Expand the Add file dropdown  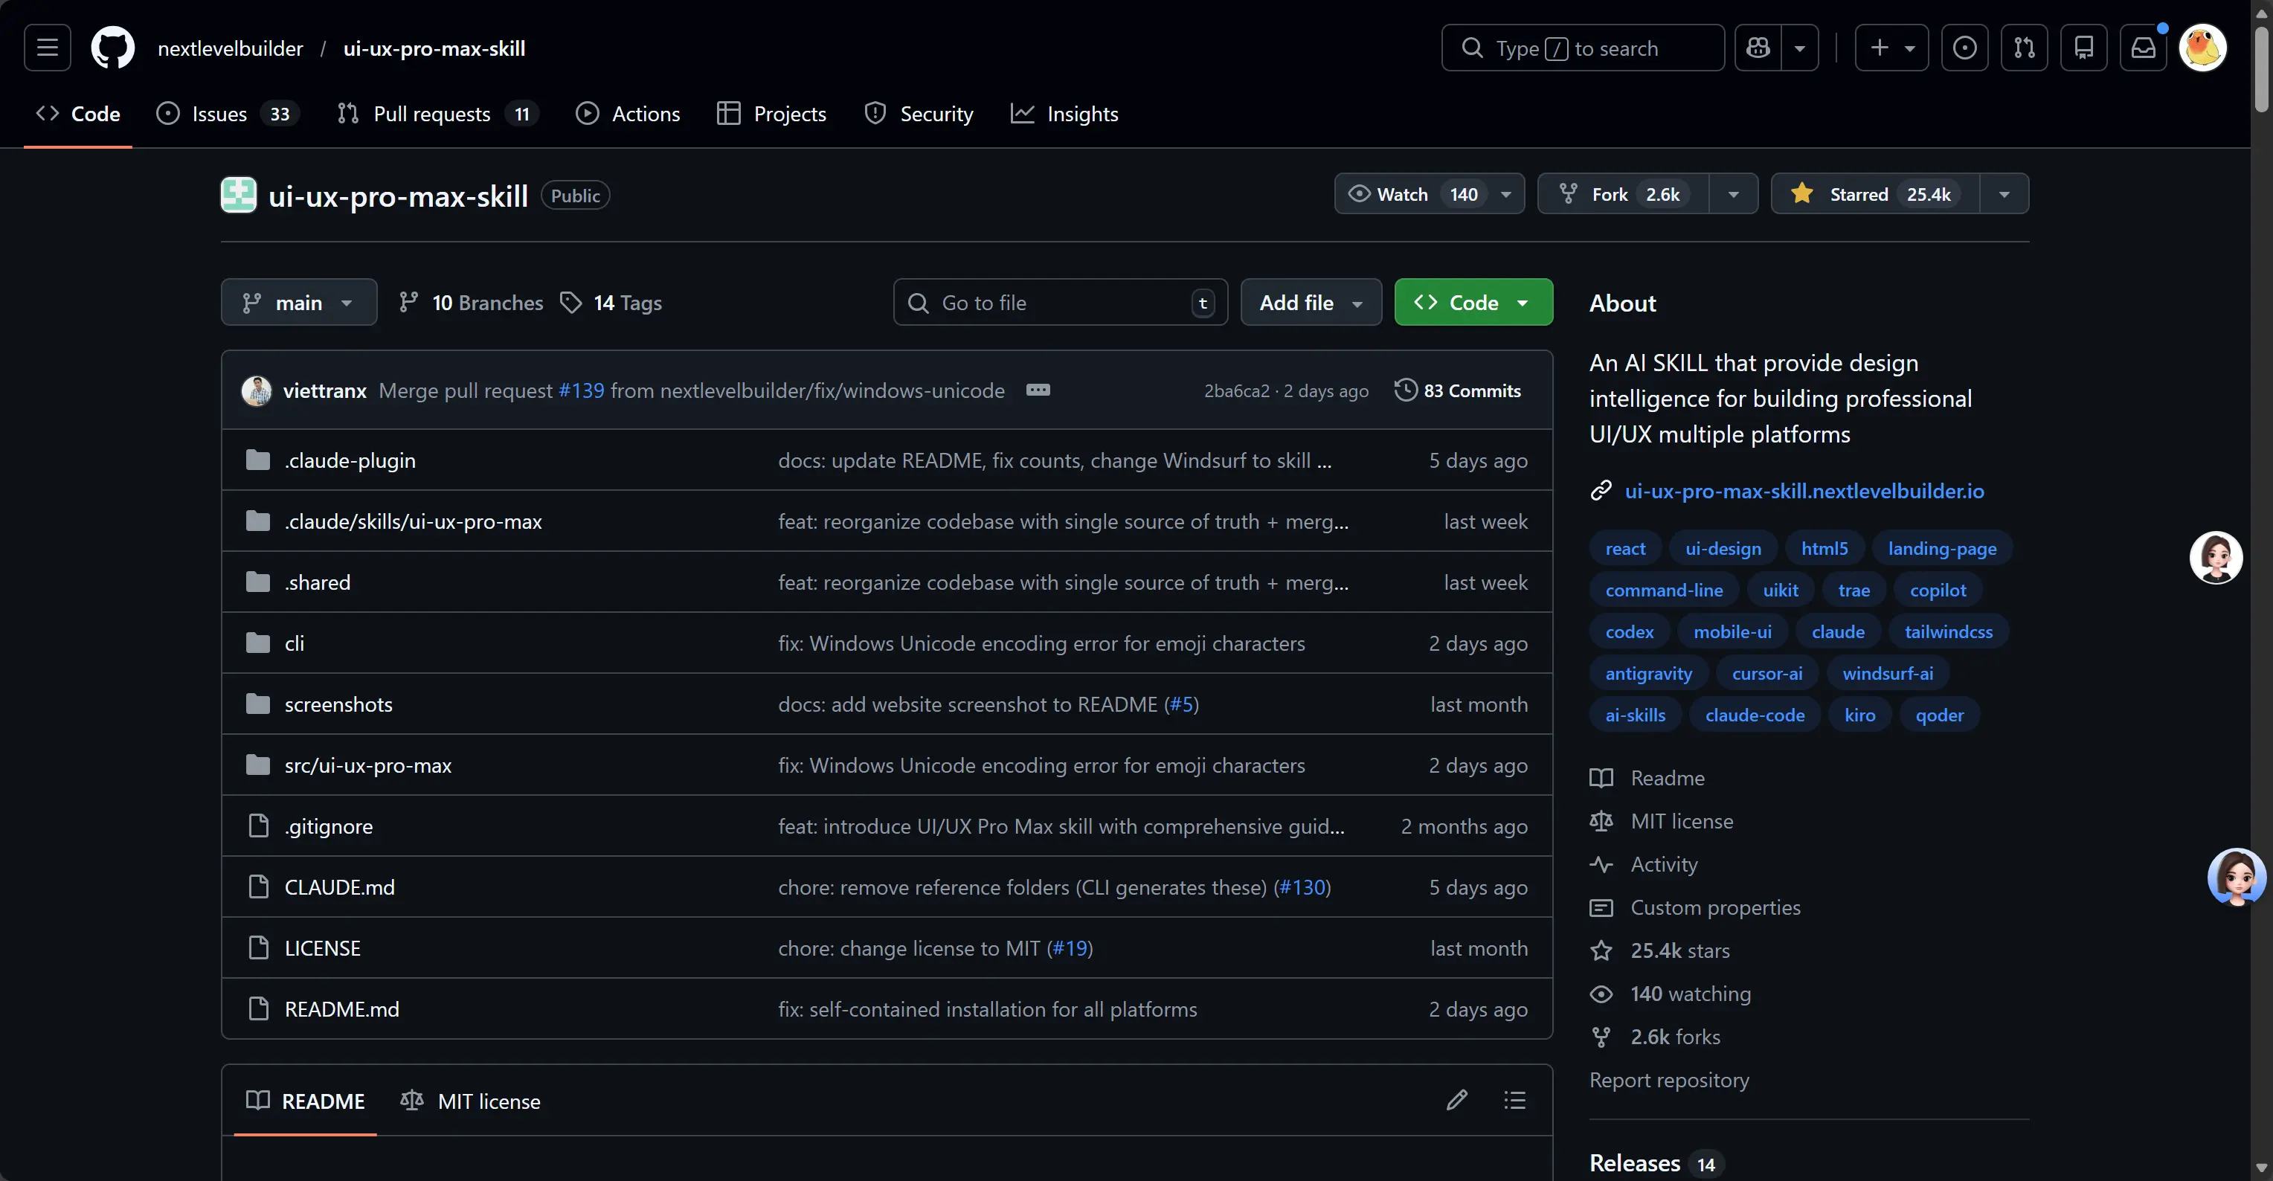click(x=1311, y=303)
